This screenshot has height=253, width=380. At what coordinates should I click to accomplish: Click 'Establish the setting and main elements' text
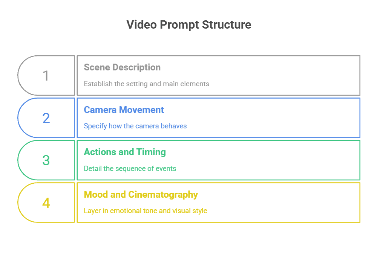(146, 84)
